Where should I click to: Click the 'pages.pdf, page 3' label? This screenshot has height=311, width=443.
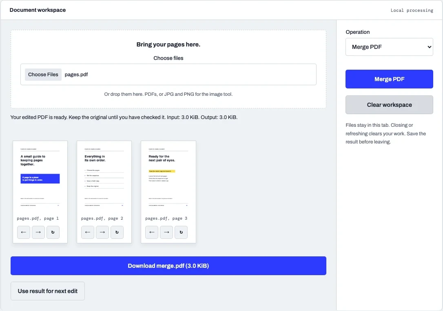click(166, 218)
